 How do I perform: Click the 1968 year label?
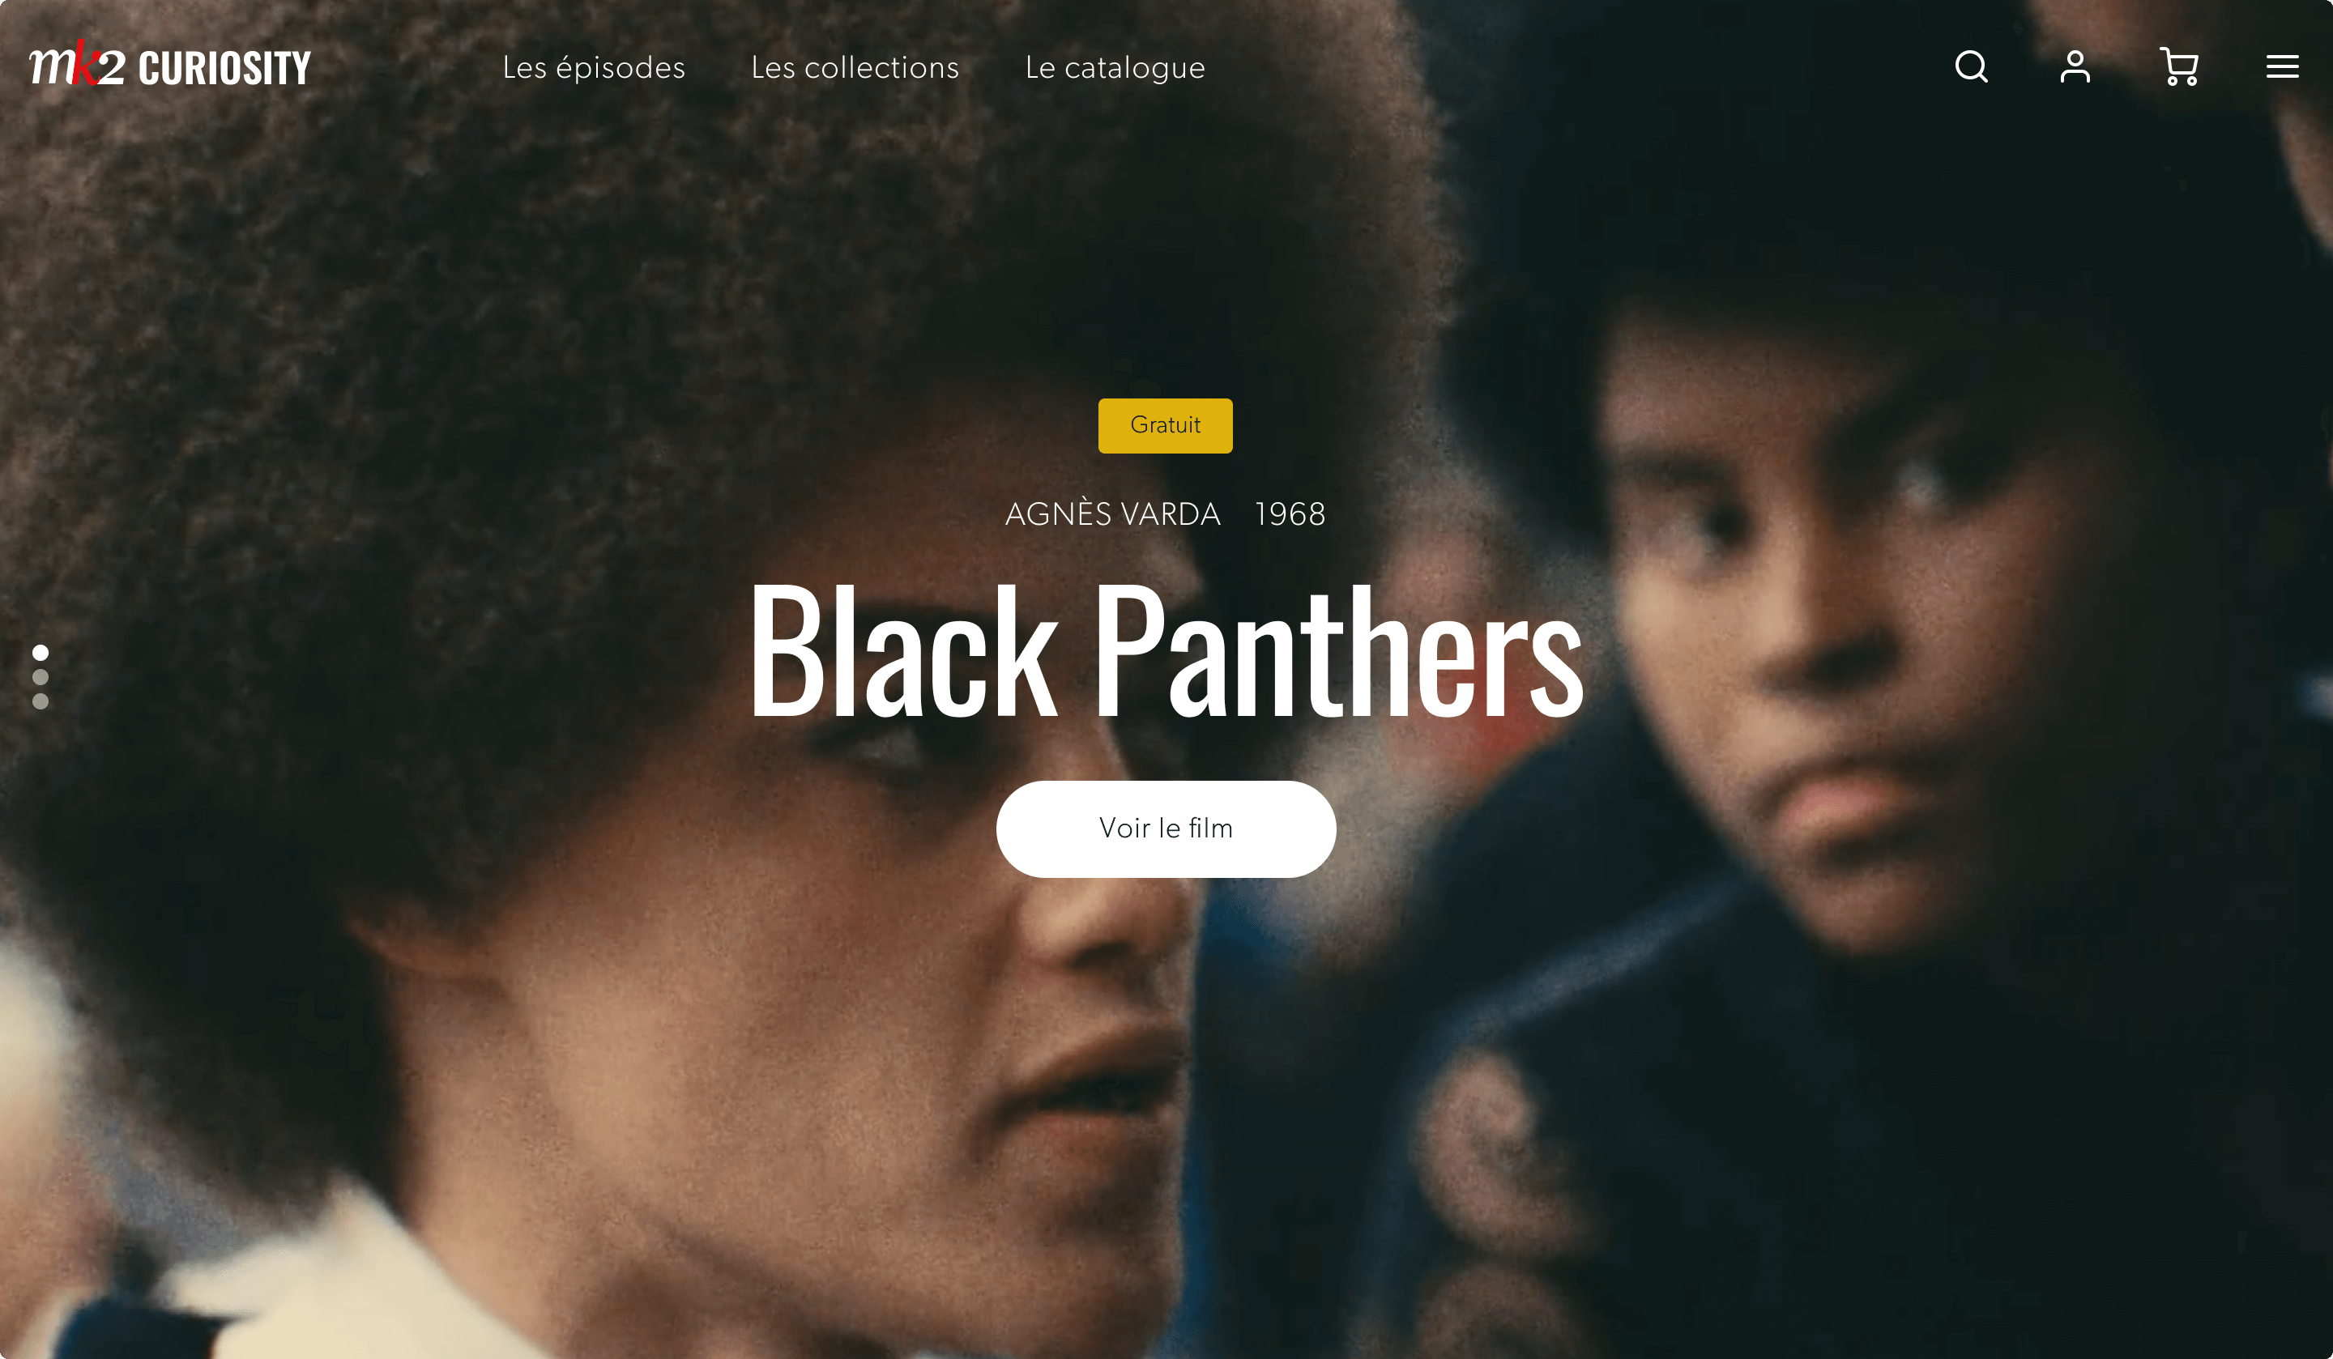1290,515
